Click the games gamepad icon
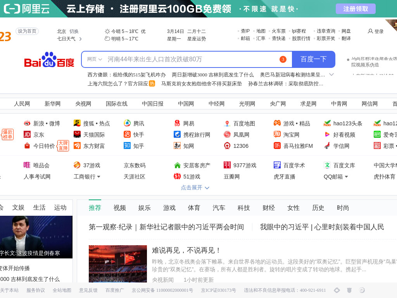Viewport: 397px width, 298px height. (x=277, y=123)
